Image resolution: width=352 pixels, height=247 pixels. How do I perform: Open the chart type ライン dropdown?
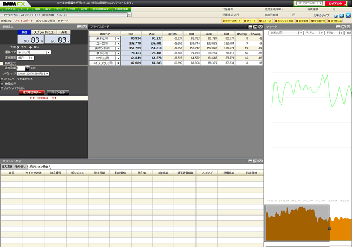click(314, 33)
